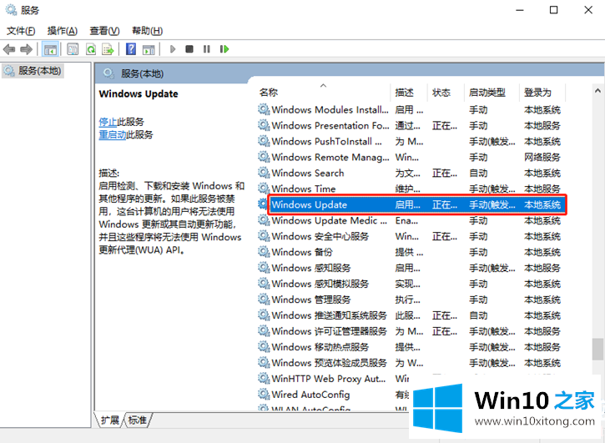This screenshot has height=443, width=605.
Task: Select 服务(本地) in the left tree
Action: 33,71
